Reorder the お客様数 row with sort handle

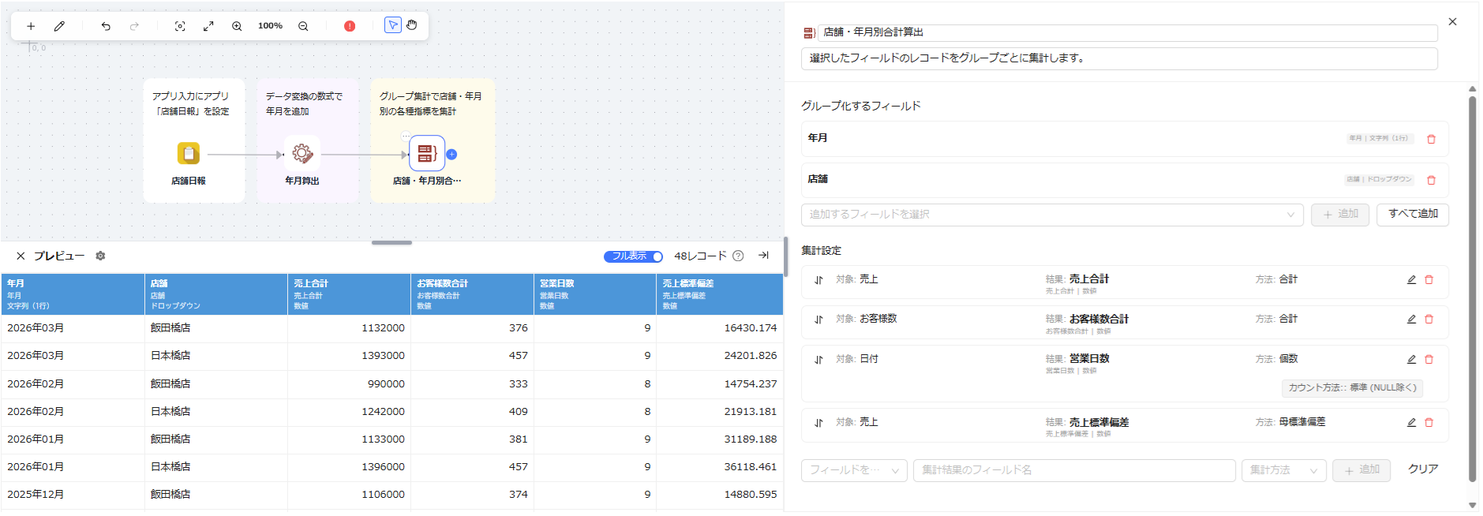tap(818, 320)
